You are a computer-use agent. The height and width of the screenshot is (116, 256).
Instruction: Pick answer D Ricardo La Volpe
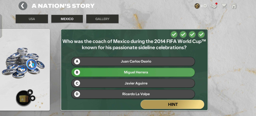tap(133, 94)
